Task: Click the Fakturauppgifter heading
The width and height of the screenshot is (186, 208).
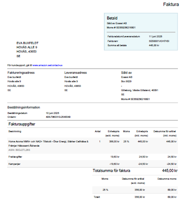Action: click(x=22, y=124)
